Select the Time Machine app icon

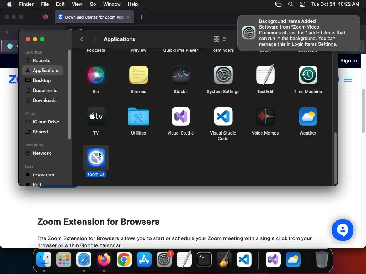pyautogui.click(x=308, y=75)
